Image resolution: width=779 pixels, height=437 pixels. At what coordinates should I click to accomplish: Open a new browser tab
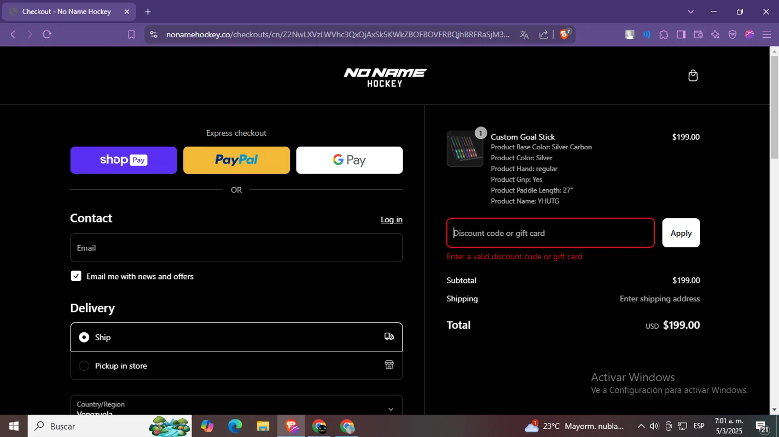point(148,11)
